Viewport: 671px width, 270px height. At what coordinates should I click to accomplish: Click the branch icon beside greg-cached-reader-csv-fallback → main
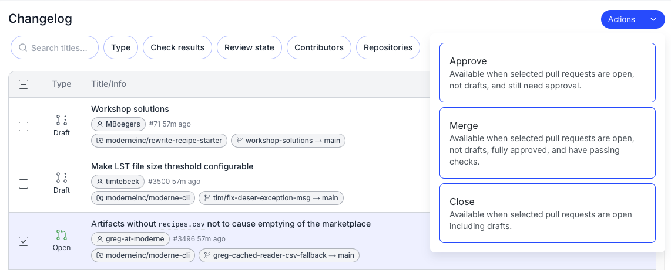click(x=207, y=255)
